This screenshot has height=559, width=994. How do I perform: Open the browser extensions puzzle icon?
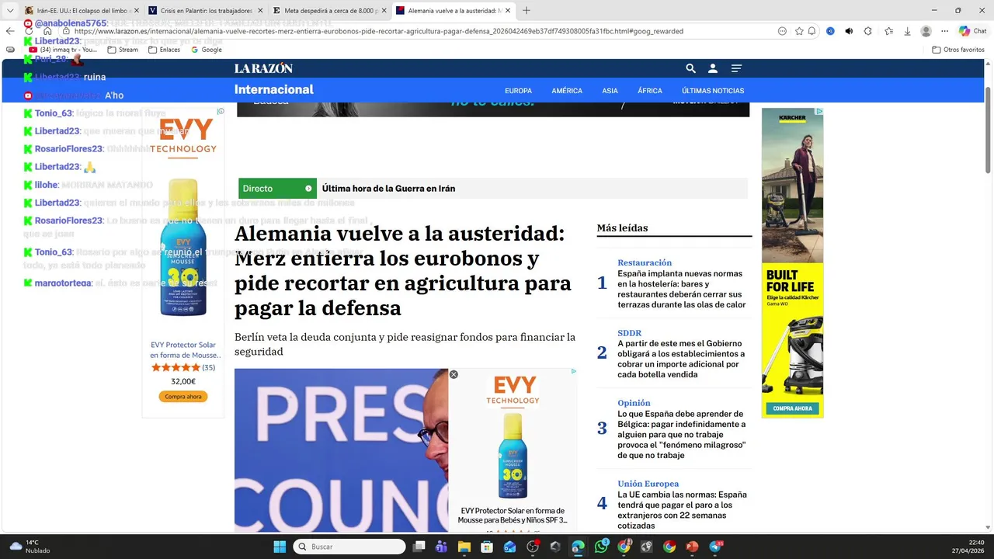868,31
